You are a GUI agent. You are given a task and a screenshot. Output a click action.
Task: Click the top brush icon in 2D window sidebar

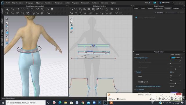tap(71, 18)
